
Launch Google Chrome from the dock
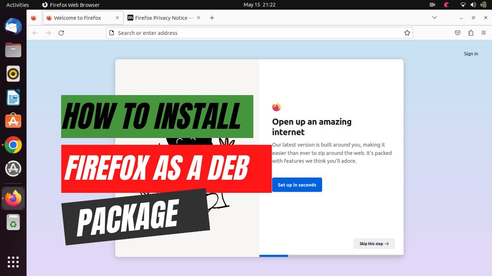coord(13,145)
